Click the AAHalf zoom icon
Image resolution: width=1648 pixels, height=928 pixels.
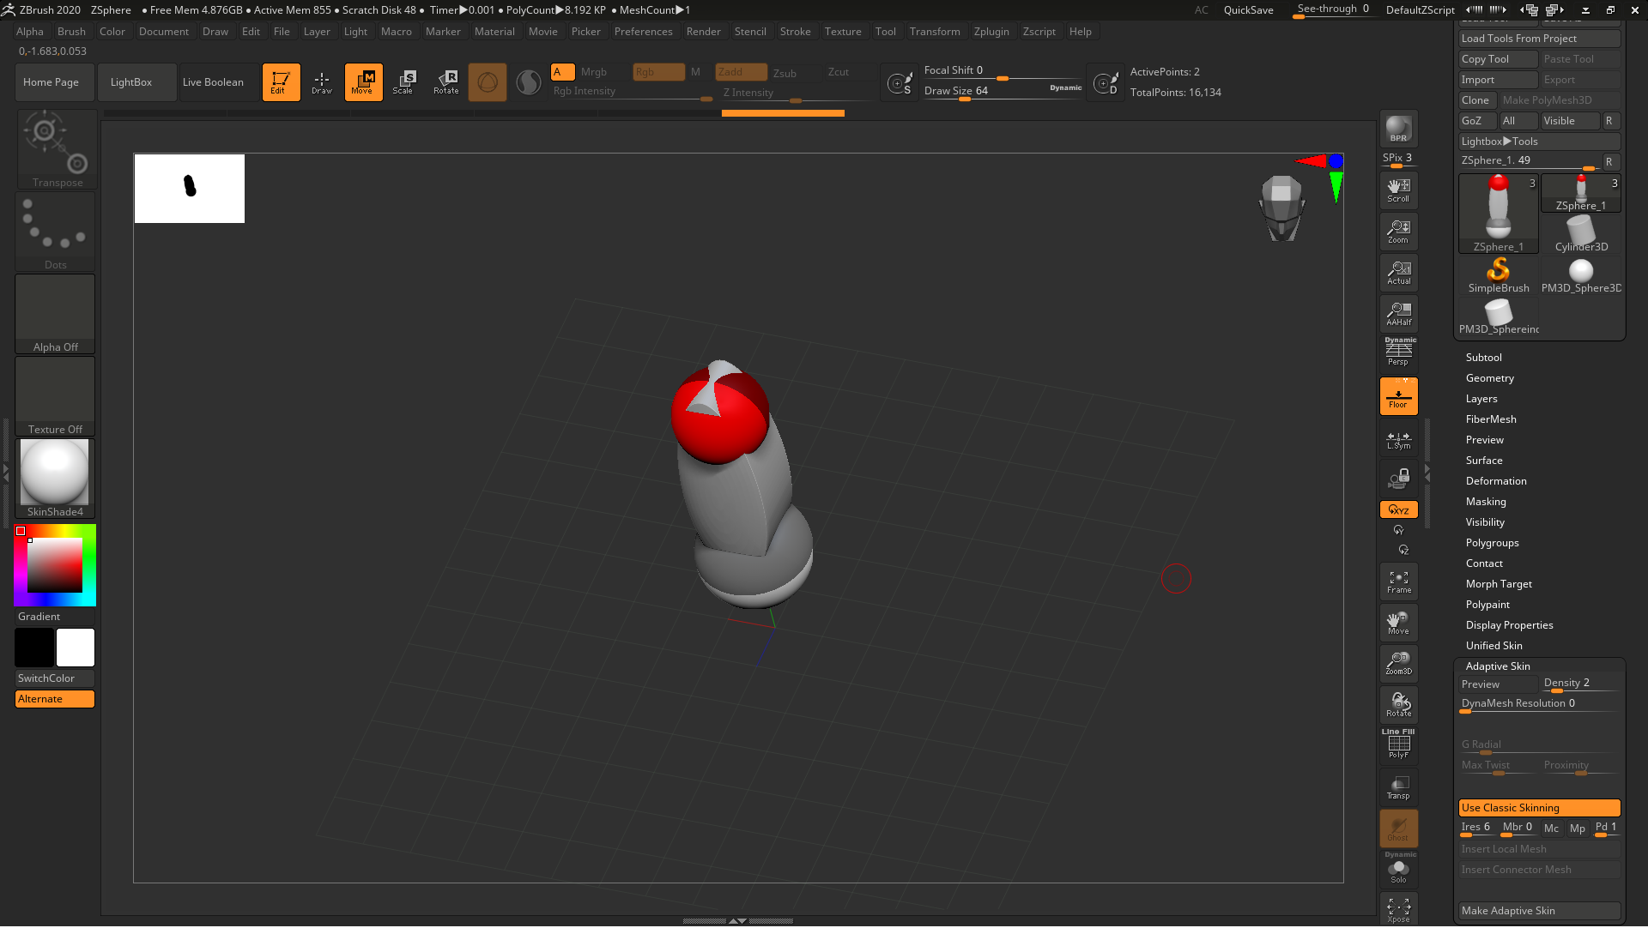tap(1398, 314)
